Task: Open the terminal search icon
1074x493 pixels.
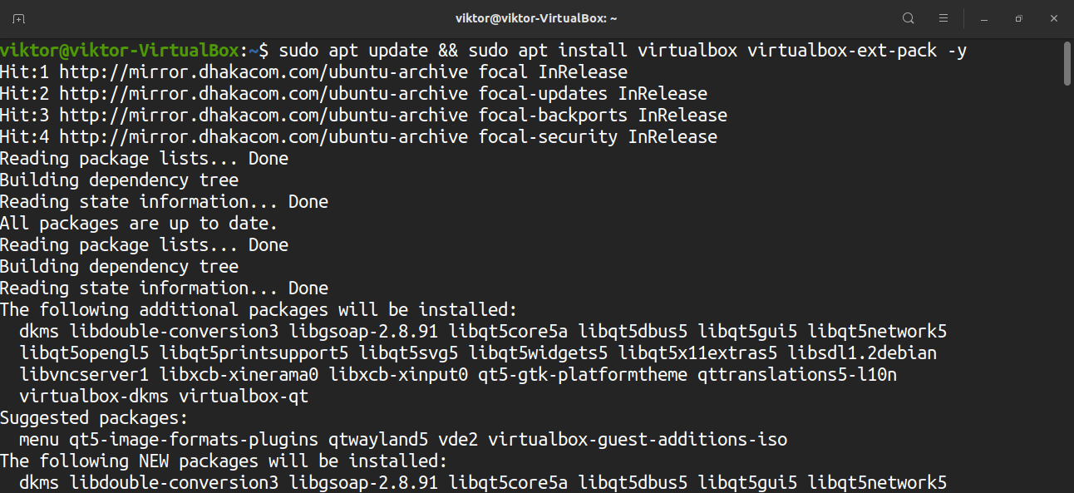Action: pos(909,18)
